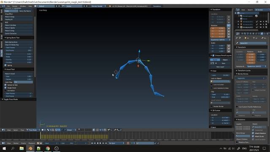Click the Bake Spring Bone button

pos(19,42)
